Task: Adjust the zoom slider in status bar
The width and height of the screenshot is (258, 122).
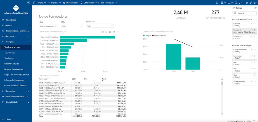Action: point(237,121)
